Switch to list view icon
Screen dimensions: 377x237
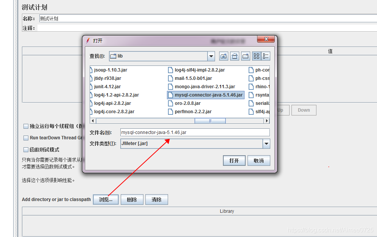[x=257, y=56]
